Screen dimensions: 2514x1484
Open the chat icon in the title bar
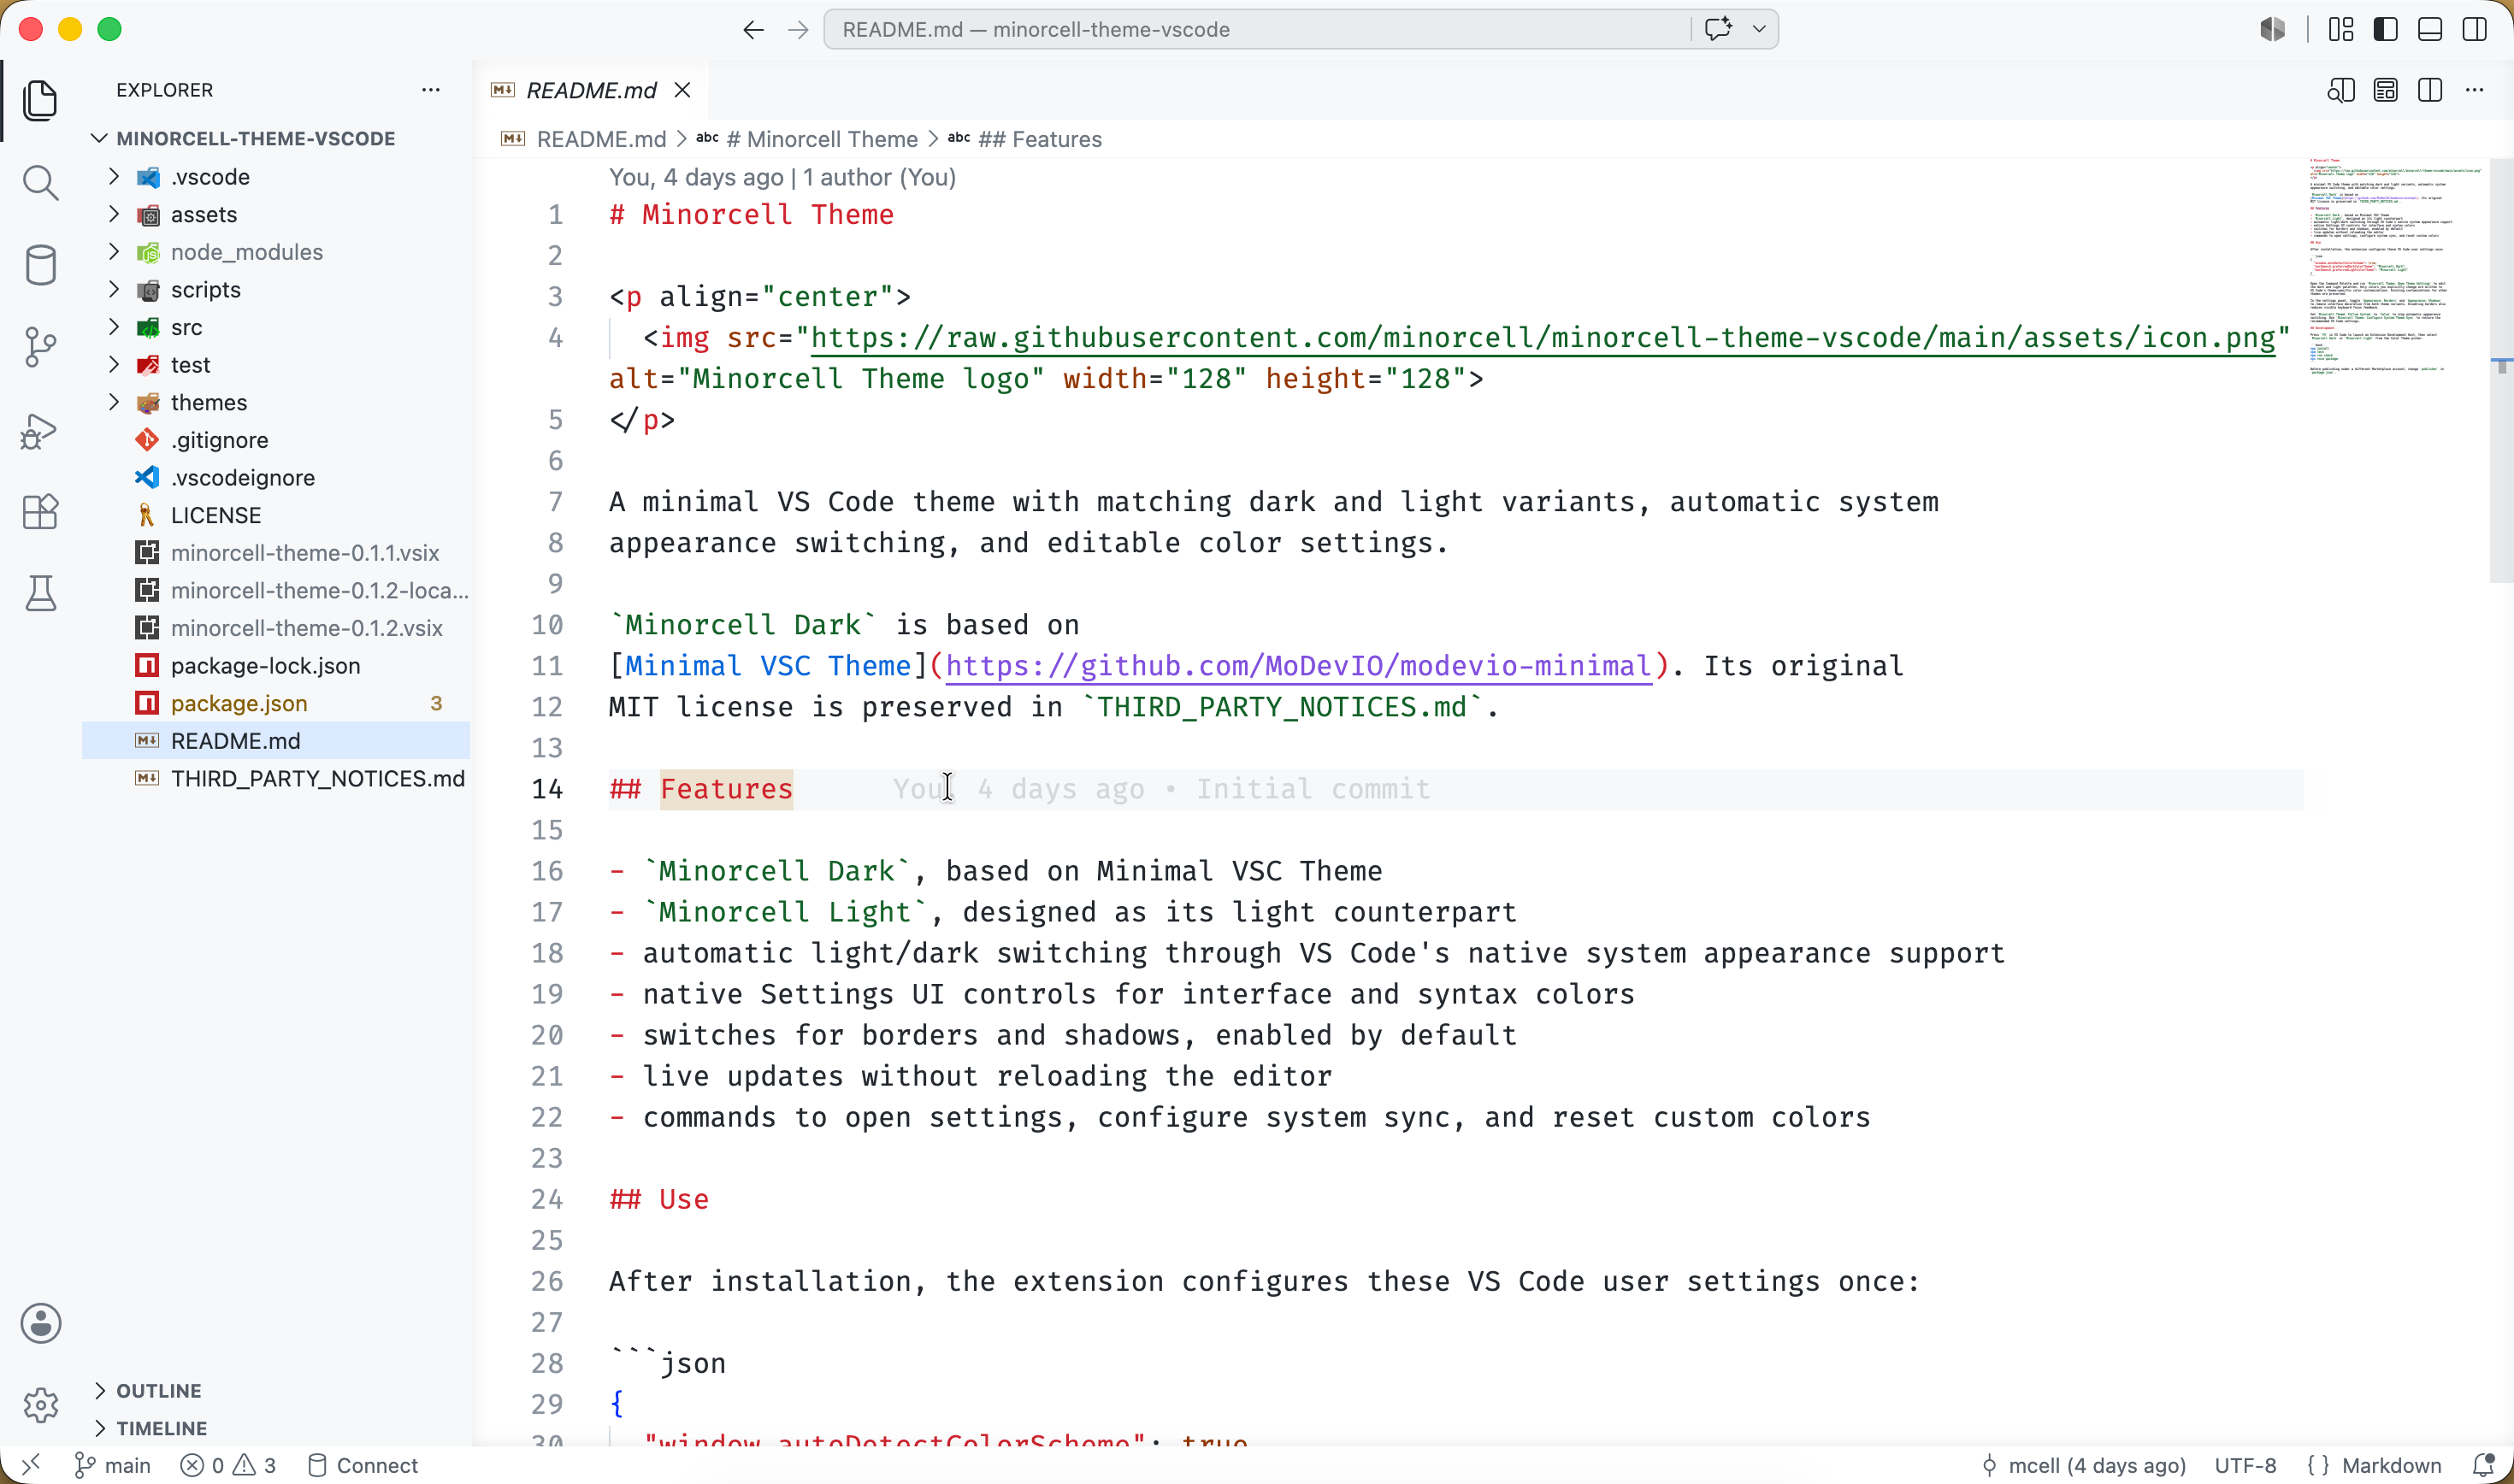pos(1718,29)
